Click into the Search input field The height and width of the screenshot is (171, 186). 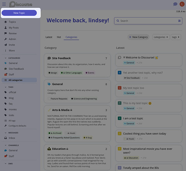click(x=148, y=21)
